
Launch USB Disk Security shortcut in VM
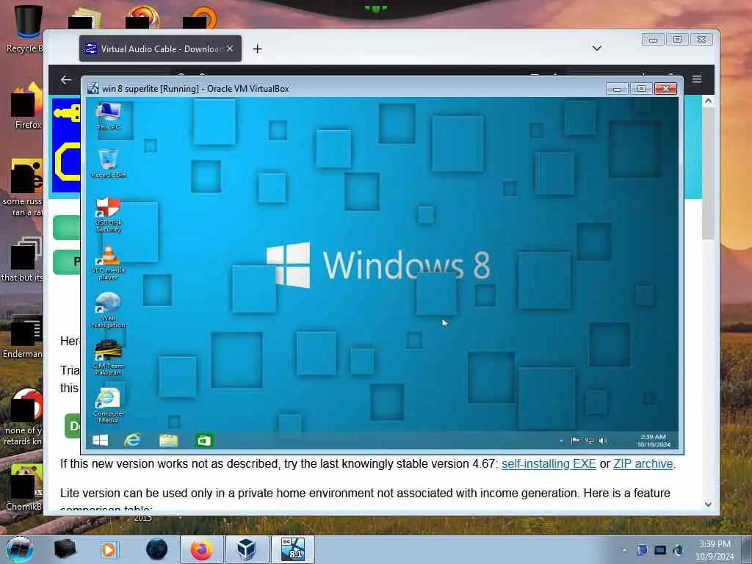point(109,214)
